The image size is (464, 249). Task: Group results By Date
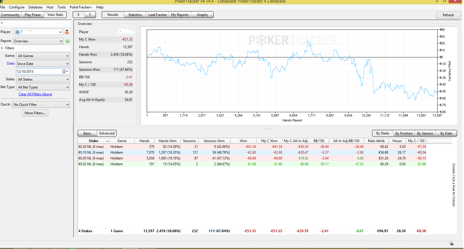(x=446, y=133)
